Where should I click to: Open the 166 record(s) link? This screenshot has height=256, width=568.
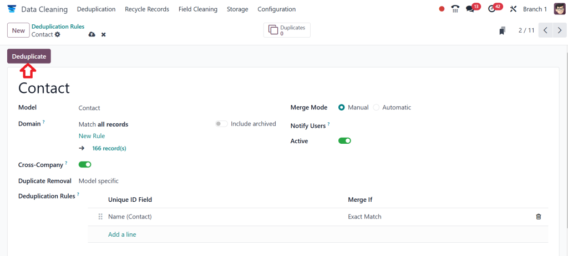pyautogui.click(x=109, y=148)
